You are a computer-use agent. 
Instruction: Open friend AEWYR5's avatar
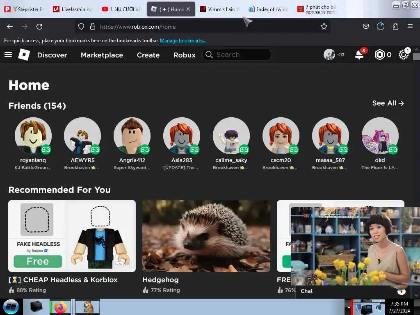coord(82,135)
